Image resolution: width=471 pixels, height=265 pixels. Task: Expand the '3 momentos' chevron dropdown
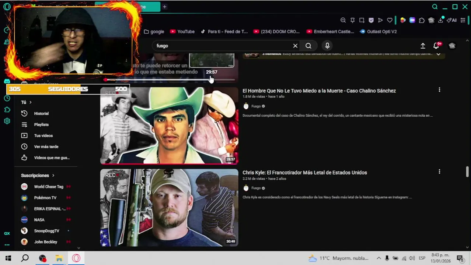pyautogui.click(x=439, y=54)
